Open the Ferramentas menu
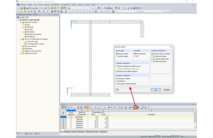The height and width of the screenshot is (138, 213). (65, 4)
